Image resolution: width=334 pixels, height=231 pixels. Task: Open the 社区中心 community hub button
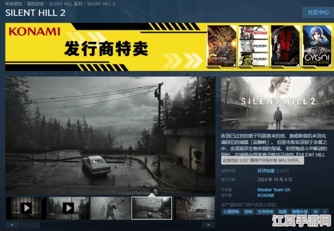[318, 12]
